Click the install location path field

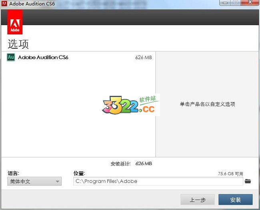158,181
